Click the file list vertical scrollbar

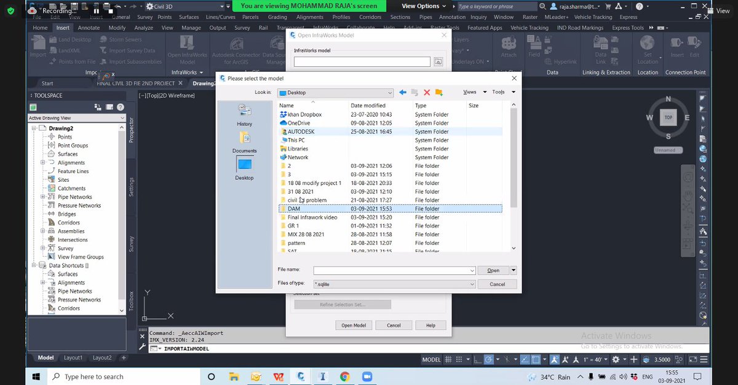[x=514, y=157]
